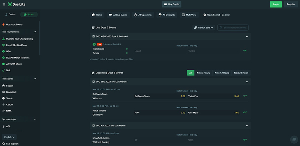Collapse the Sponsorships section

point(35,119)
